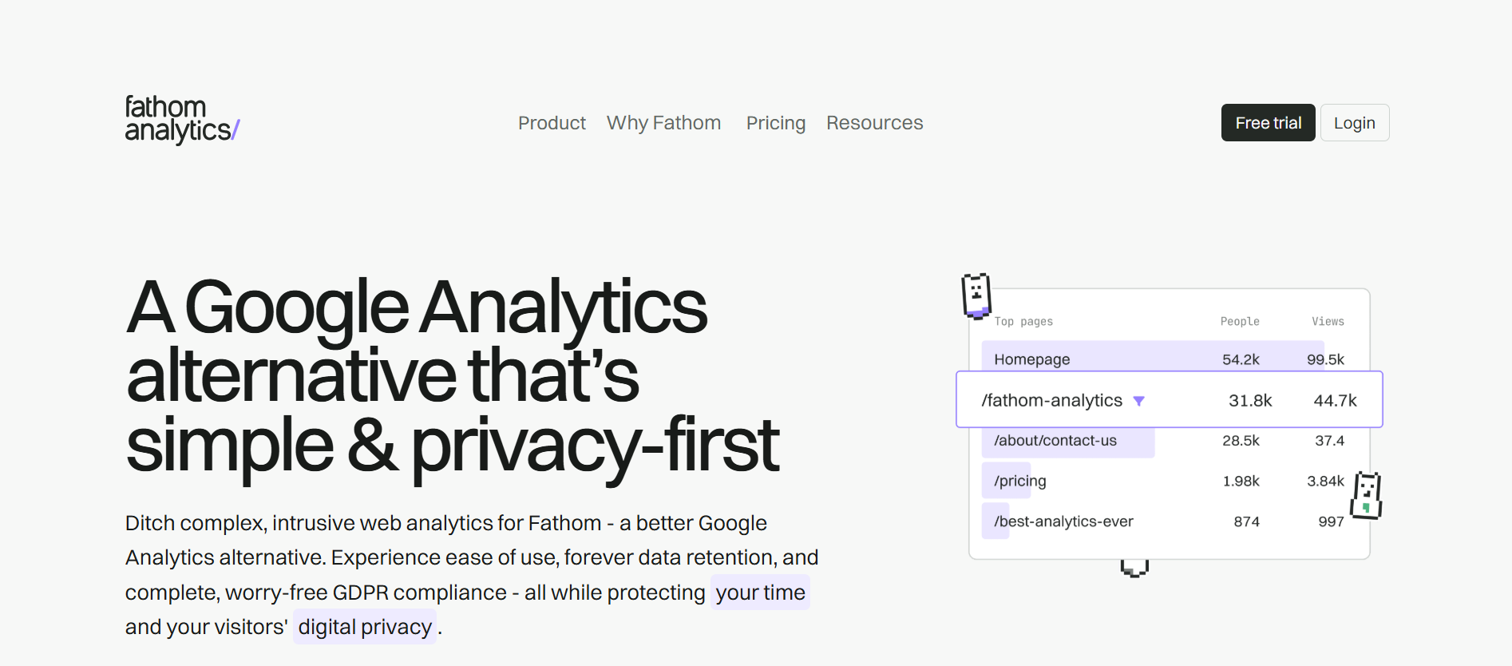The height and width of the screenshot is (666, 1512).
Task: Click the Login button
Action: pyautogui.click(x=1355, y=122)
